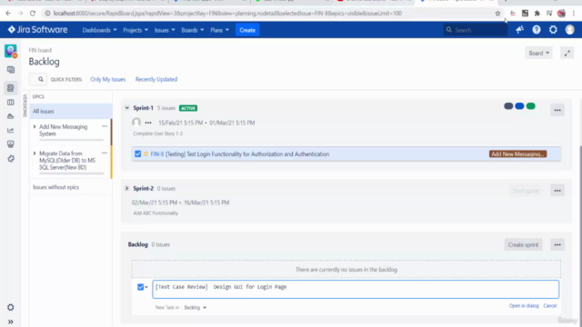Click the browser back arrow
This screenshot has height=327, width=582.
click(8, 14)
